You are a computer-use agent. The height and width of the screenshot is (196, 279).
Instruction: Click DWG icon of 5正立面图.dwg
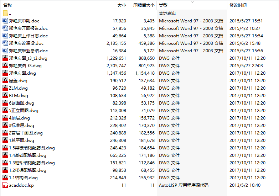point(5,110)
